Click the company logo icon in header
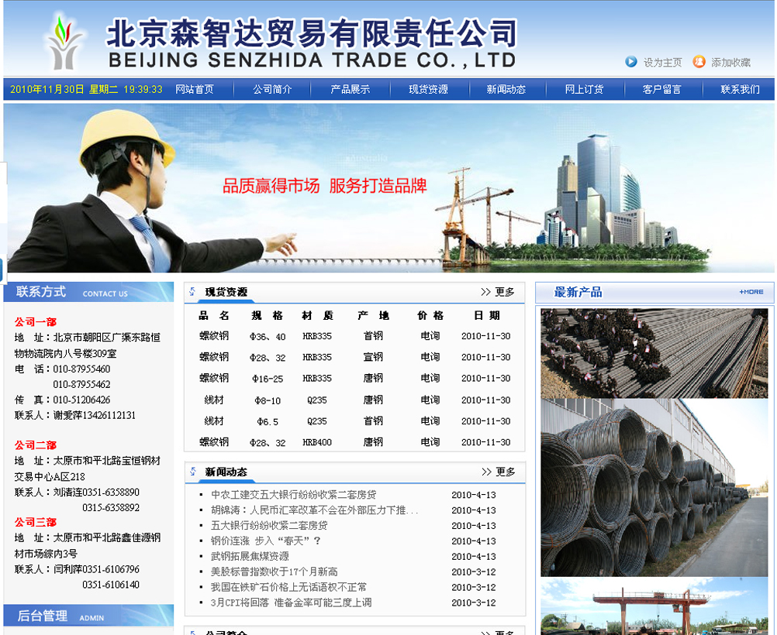Image resolution: width=777 pixels, height=635 pixels. (x=64, y=42)
